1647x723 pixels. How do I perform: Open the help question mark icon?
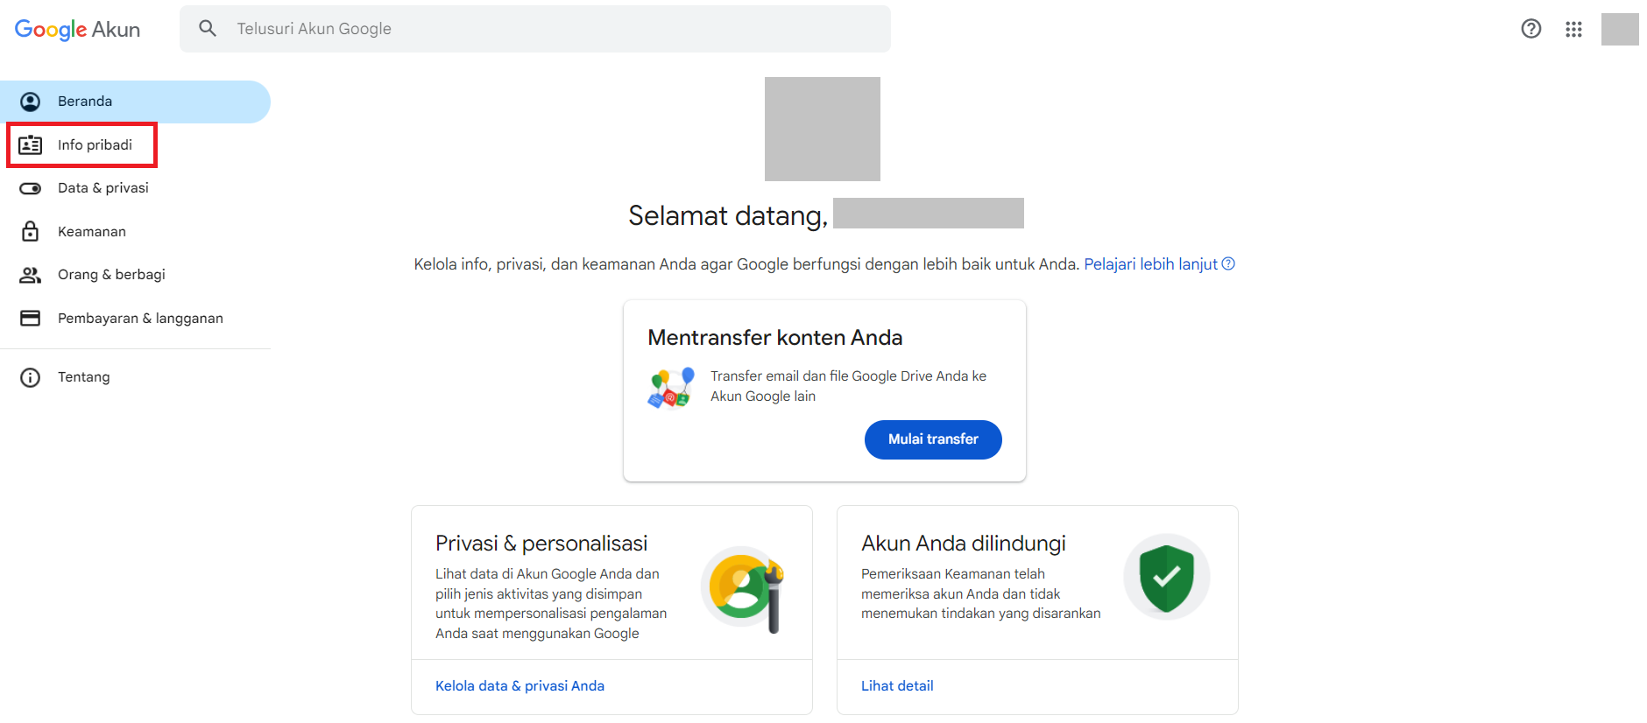(1530, 29)
